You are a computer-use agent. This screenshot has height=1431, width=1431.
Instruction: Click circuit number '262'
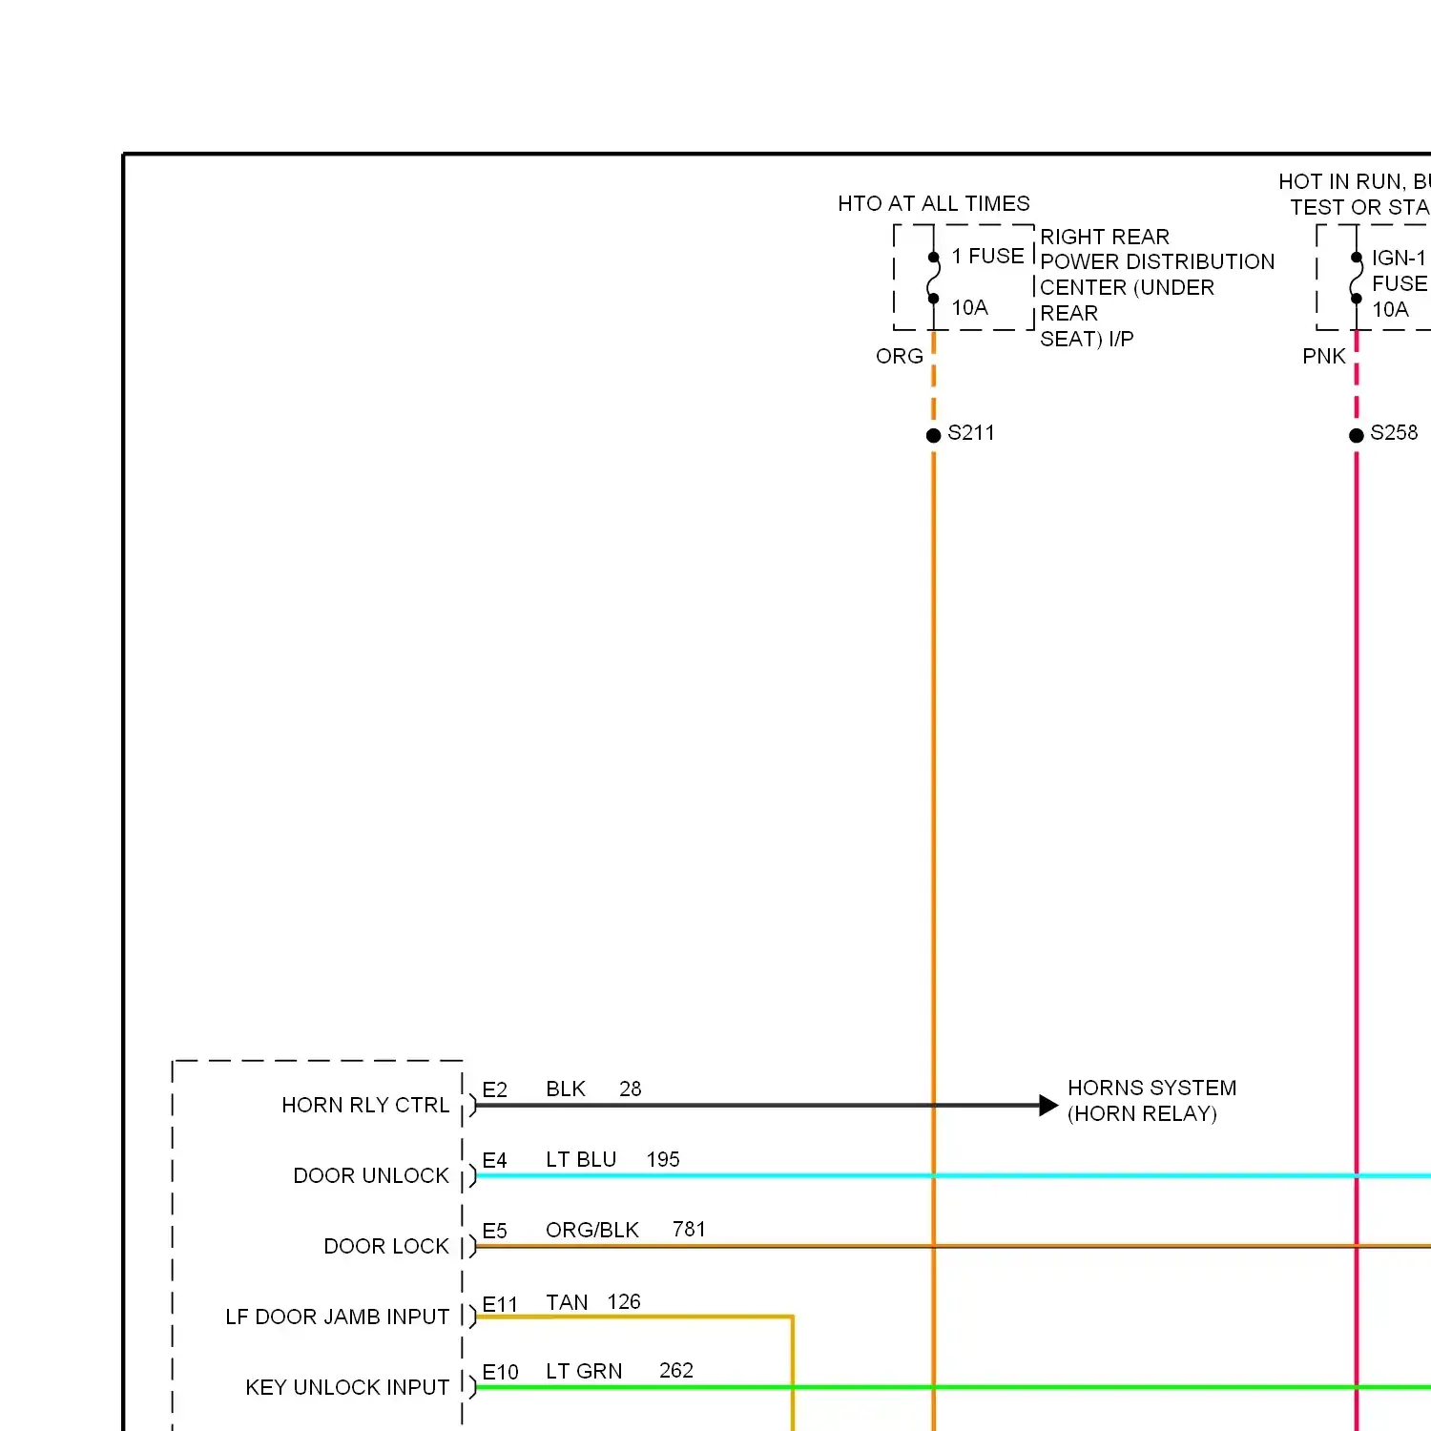pyautogui.click(x=676, y=1370)
